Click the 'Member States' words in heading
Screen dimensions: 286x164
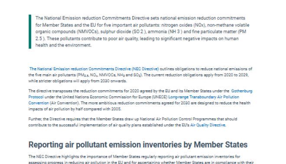(221, 145)
